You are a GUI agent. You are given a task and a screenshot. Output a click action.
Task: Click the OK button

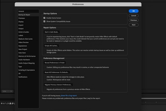[x=134, y=11]
